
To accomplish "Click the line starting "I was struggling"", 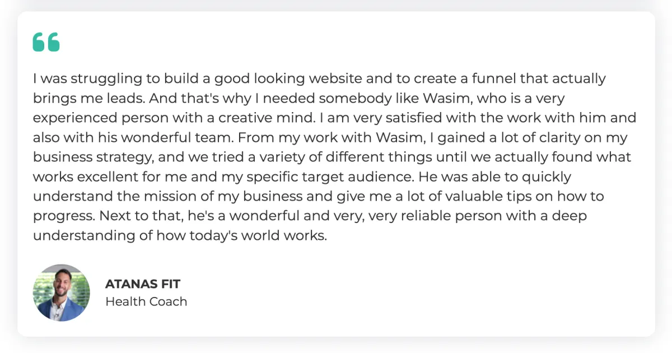I will click(319, 79).
